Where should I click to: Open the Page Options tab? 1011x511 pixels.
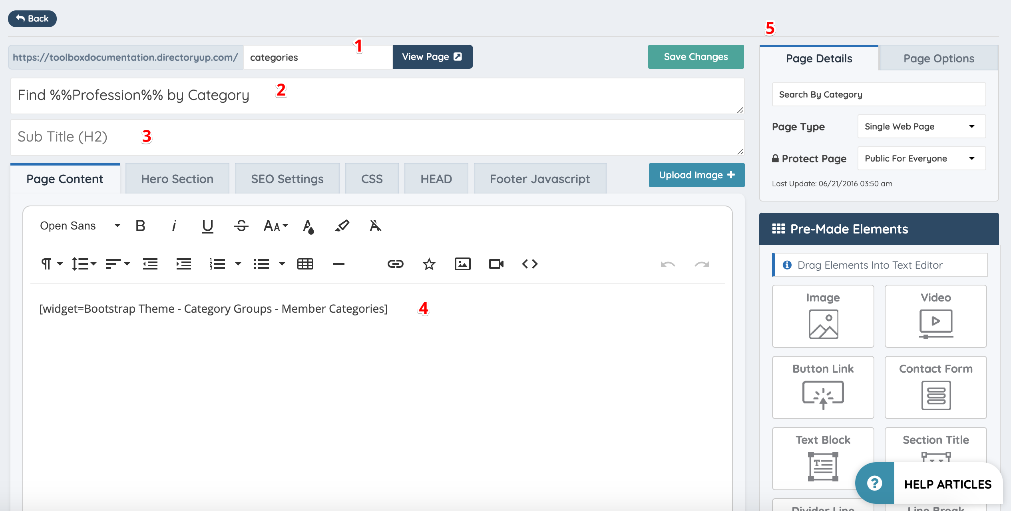pos(939,58)
